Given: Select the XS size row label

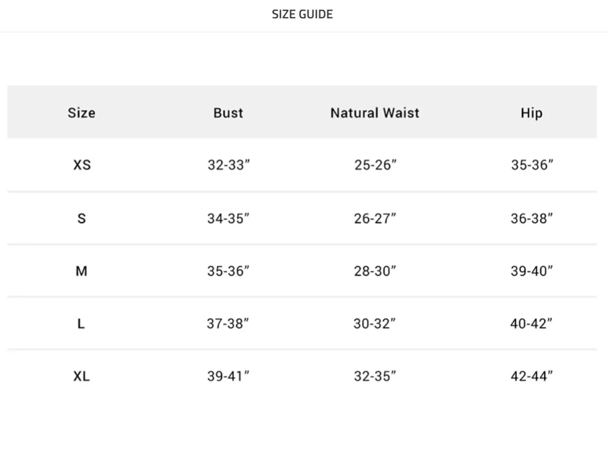Looking at the screenshot, I should coord(82,165).
